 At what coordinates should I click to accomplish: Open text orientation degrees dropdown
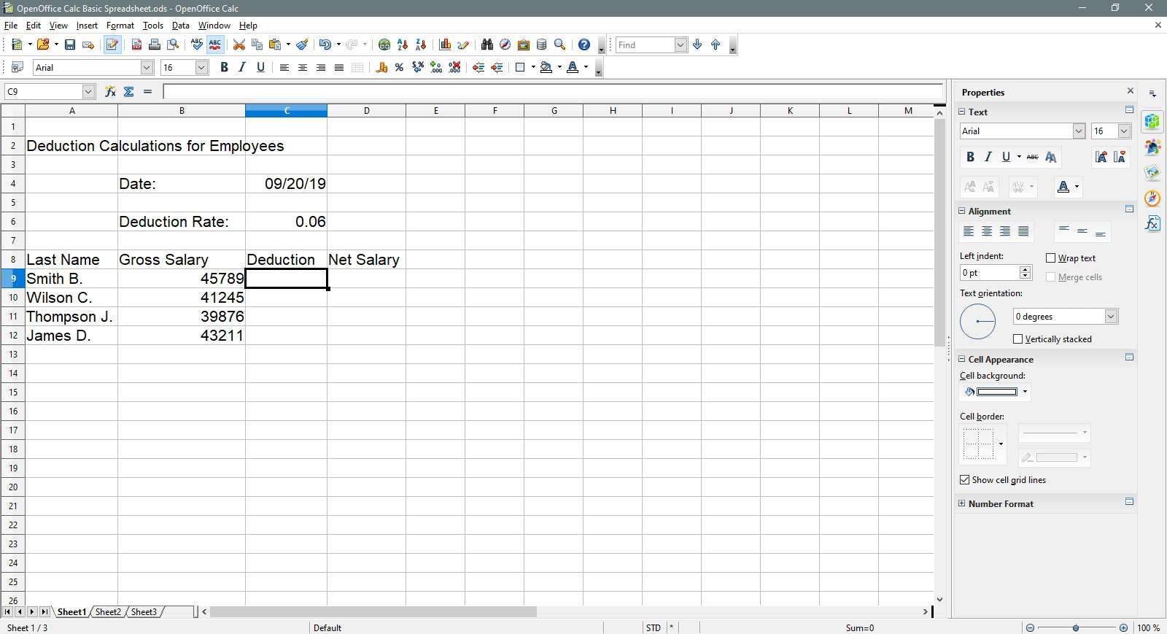(x=1111, y=316)
